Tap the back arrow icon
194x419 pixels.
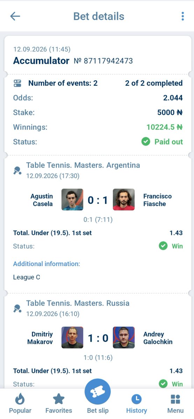tap(15, 16)
